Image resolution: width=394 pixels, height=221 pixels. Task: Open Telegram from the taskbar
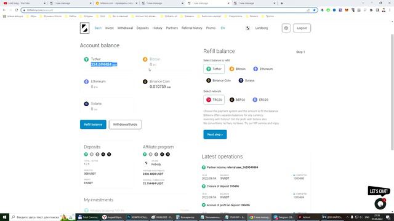(283, 217)
